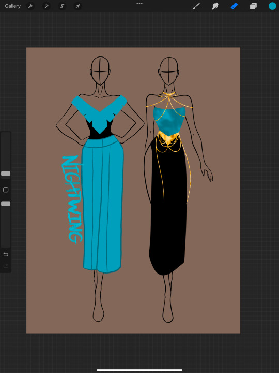The height and width of the screenshot is (373, 279).
Task: Open the Layers panel
Action: tap(253, 6)
